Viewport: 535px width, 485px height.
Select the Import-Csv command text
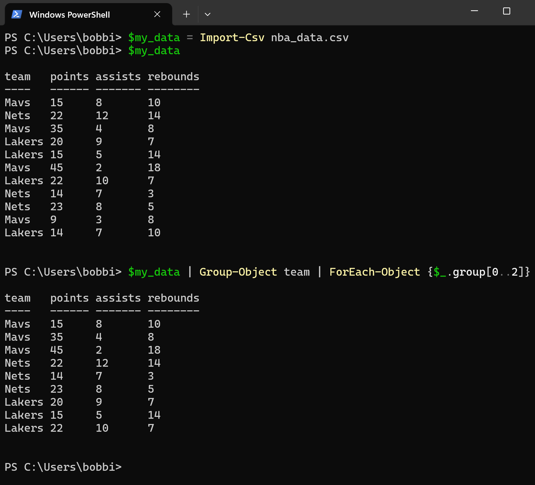232,37
